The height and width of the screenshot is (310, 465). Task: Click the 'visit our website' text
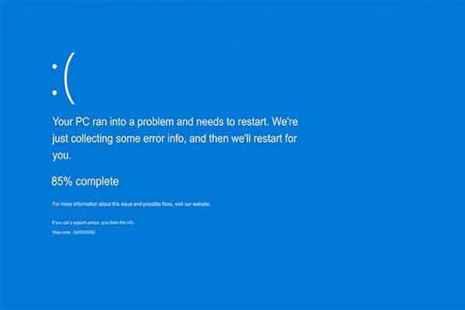[x=192, y=204]
